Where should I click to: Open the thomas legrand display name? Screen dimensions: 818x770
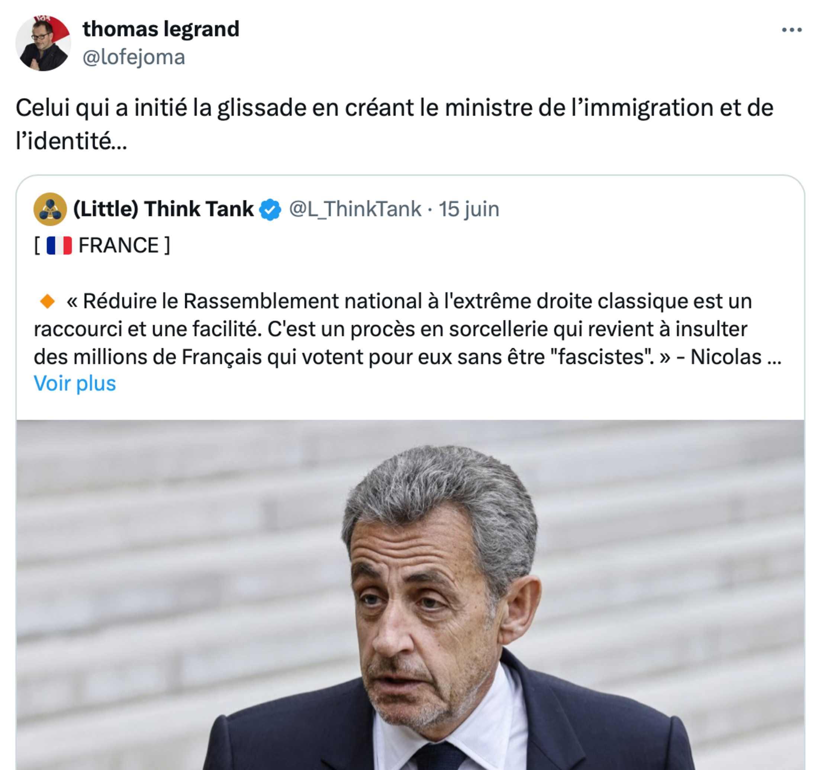point(161,29)
